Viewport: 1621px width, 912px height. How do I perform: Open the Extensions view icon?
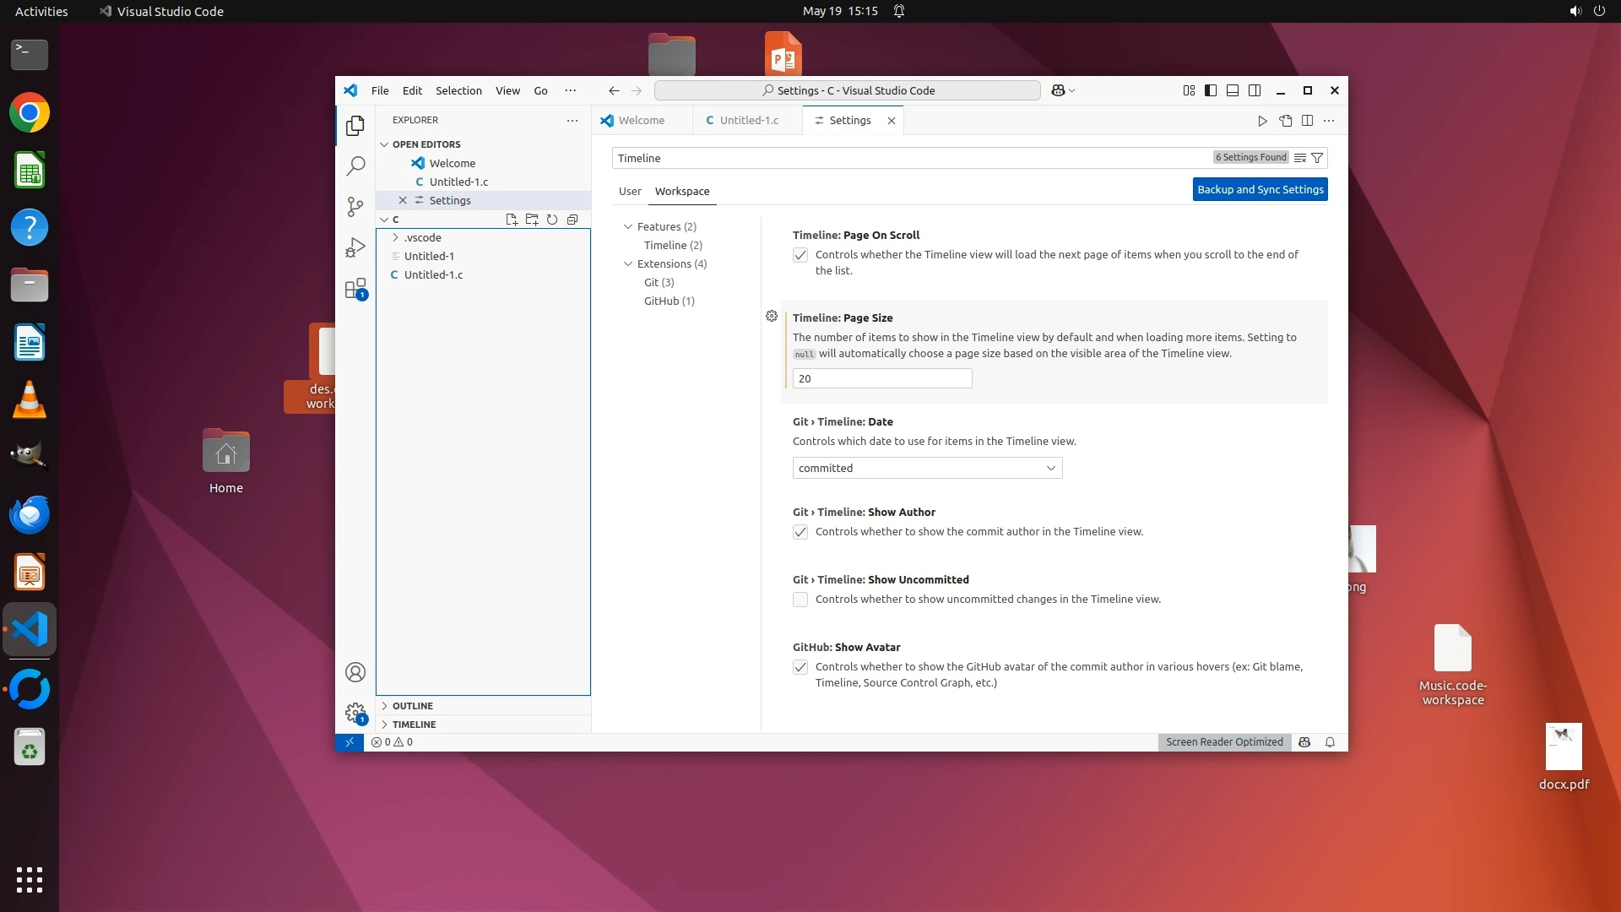(355, 289)
